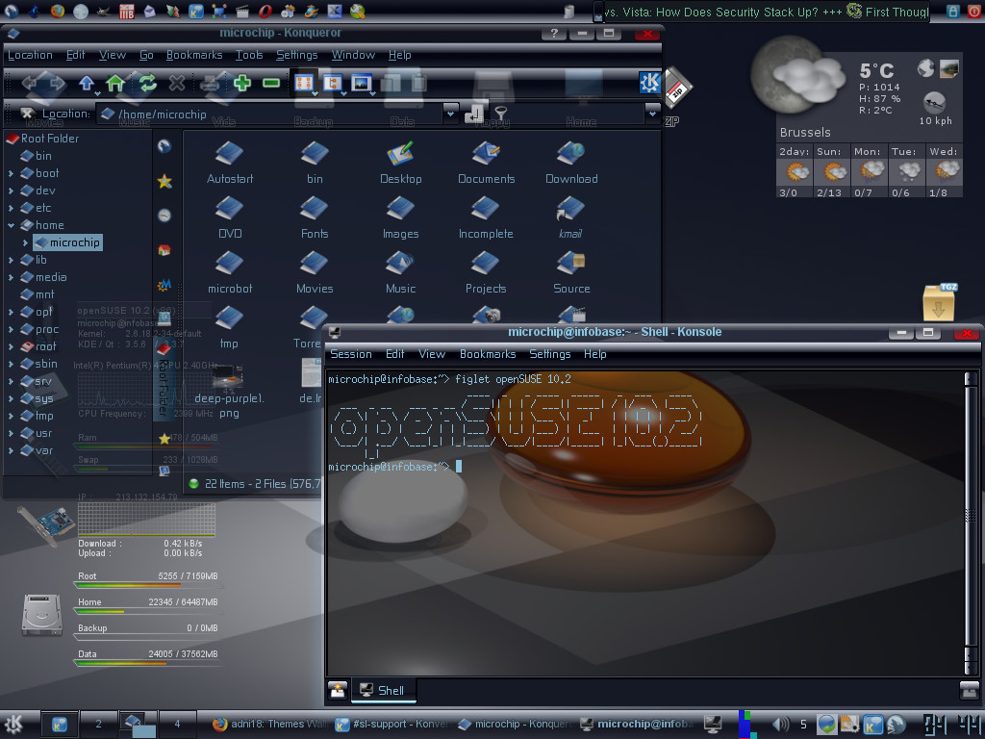Click Brussels in the weather widget

tap(805, 133)
